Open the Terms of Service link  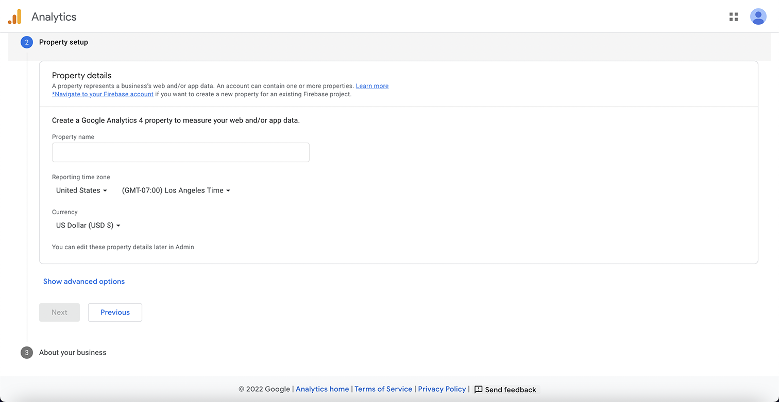tap(383, 389)
